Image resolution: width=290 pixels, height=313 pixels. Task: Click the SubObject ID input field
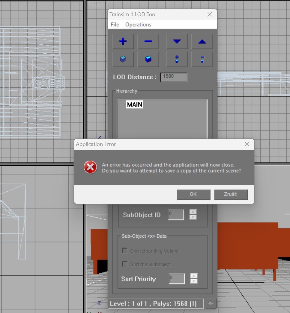[176, 214]
